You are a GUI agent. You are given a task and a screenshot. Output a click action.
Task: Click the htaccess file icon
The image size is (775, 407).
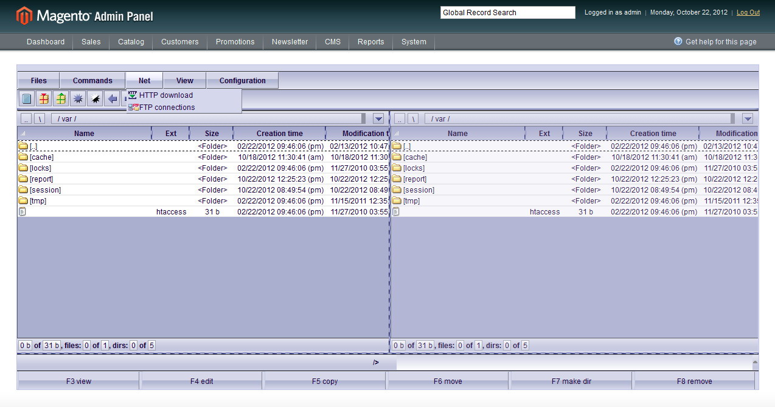pyautogui.click(x=22, y=211)
